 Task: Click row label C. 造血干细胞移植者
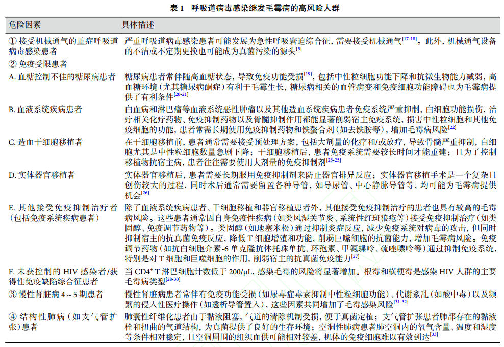tap(46, 142)
